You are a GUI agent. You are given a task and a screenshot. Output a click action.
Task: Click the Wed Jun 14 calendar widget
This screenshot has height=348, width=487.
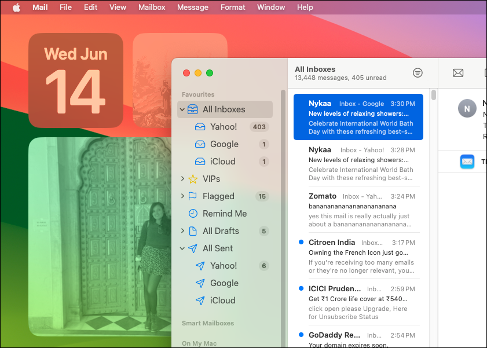[76, 80]
